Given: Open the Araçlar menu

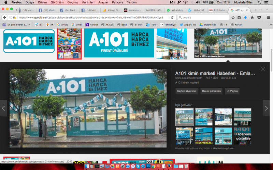Looking at the screenshot, I should click(x=103, y=2).
